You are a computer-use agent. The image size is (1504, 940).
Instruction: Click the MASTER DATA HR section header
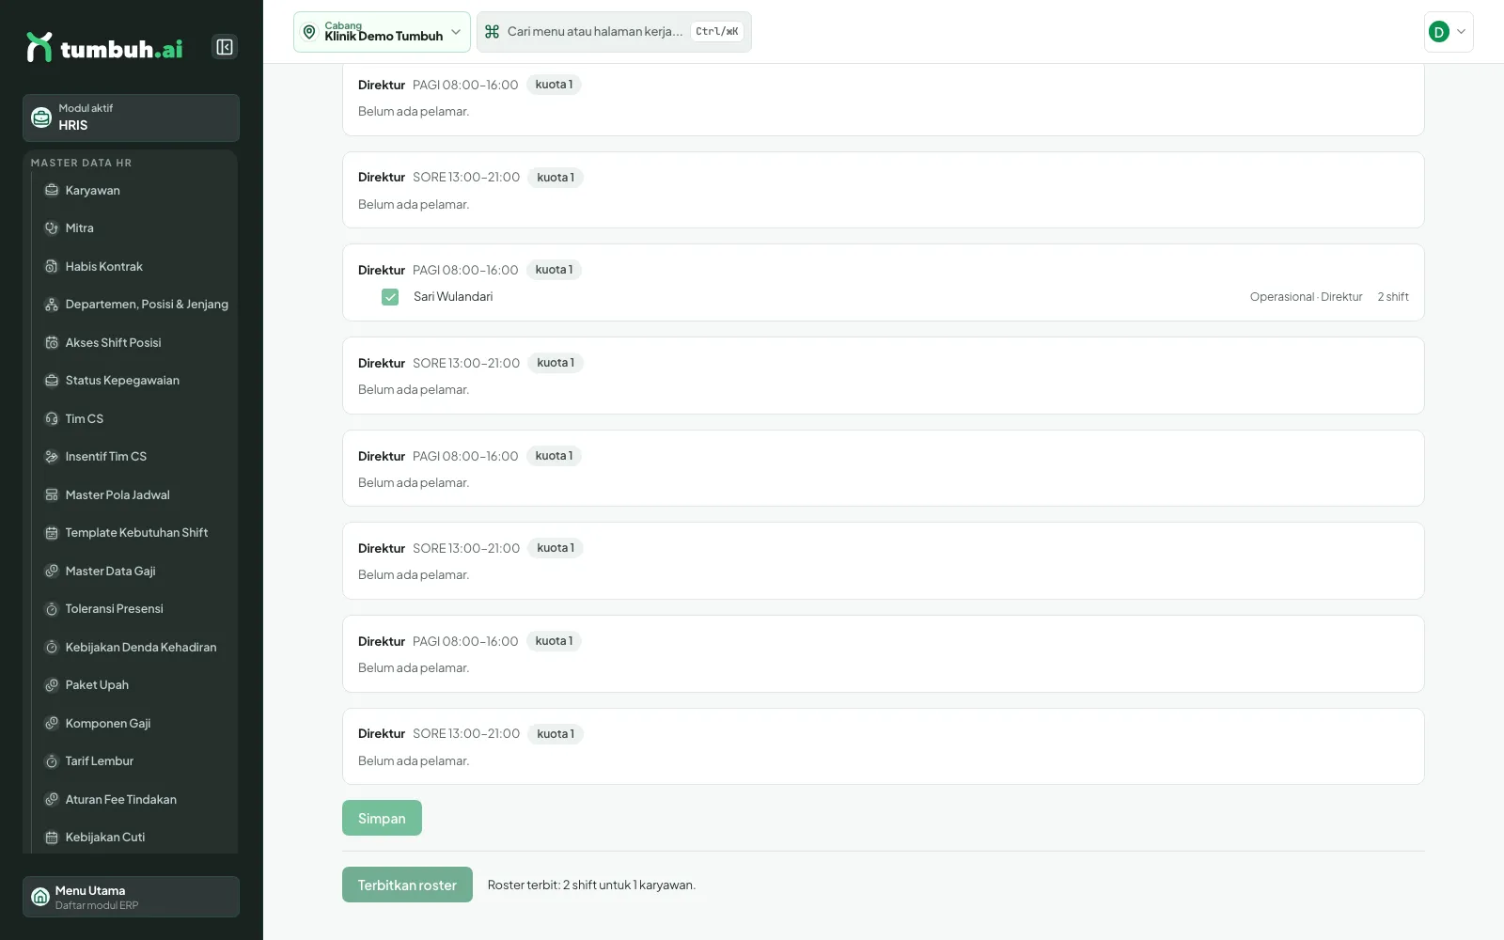pos(81,163)
